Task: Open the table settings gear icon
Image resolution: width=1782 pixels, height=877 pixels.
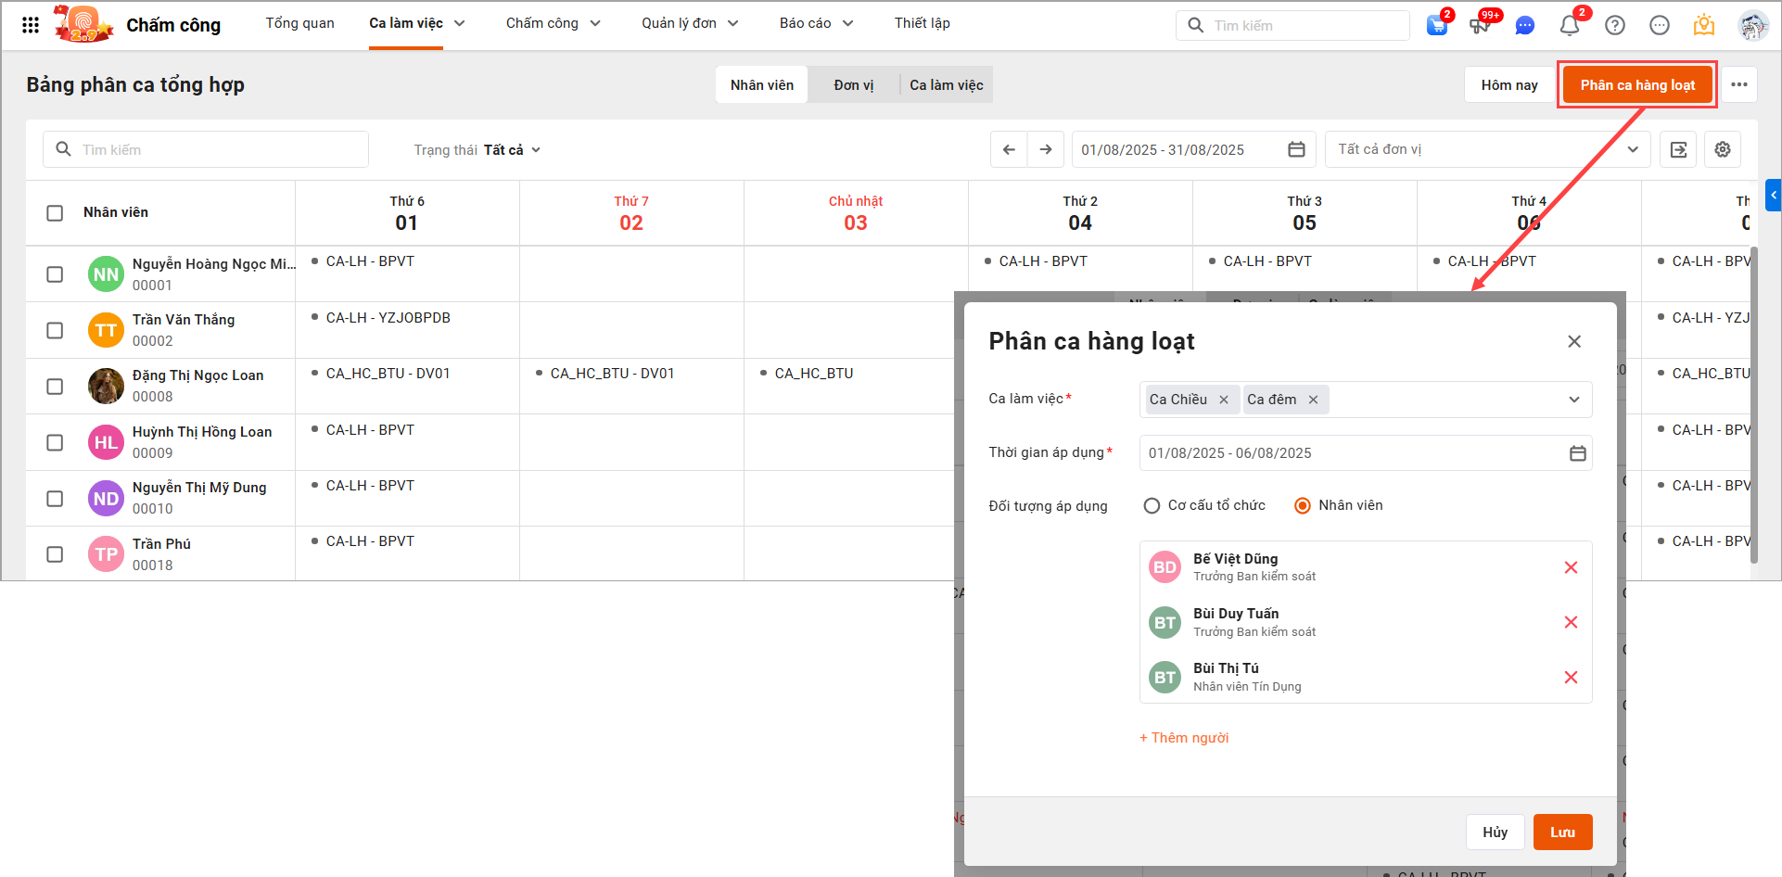Action: click(1723, 150)
